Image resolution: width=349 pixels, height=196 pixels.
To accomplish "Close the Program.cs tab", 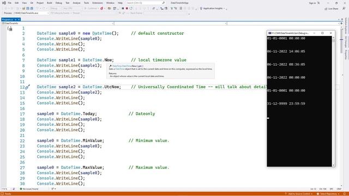I will point(19,20).
